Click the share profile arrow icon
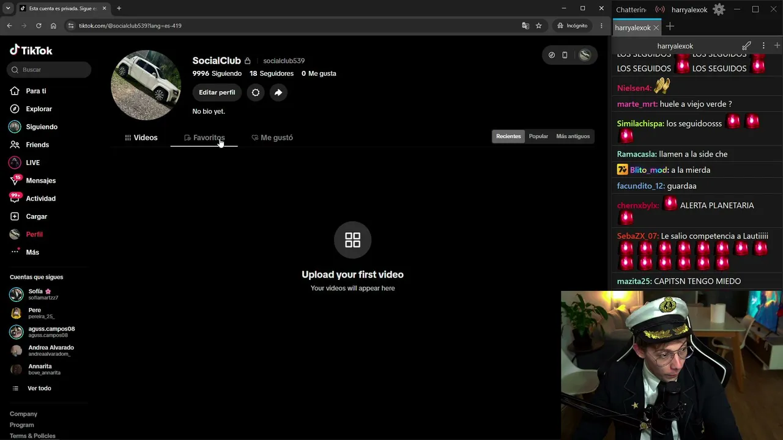 [278, 92]
